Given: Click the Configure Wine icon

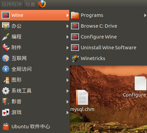Looking at the screenshot, I should [75, 37].
